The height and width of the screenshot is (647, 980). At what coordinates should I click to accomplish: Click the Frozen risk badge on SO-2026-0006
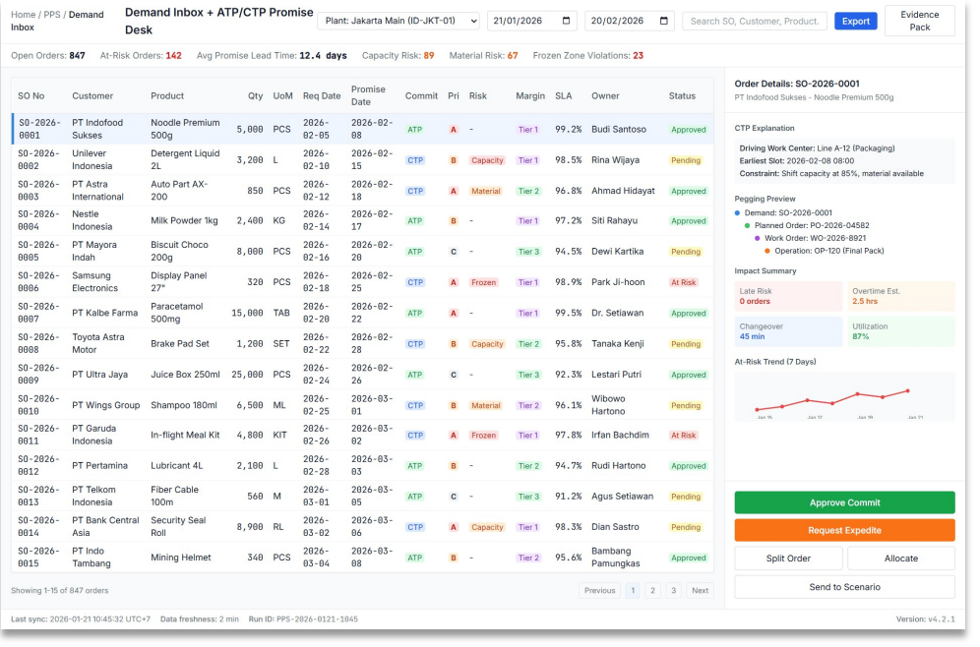[x=483, y=282]
